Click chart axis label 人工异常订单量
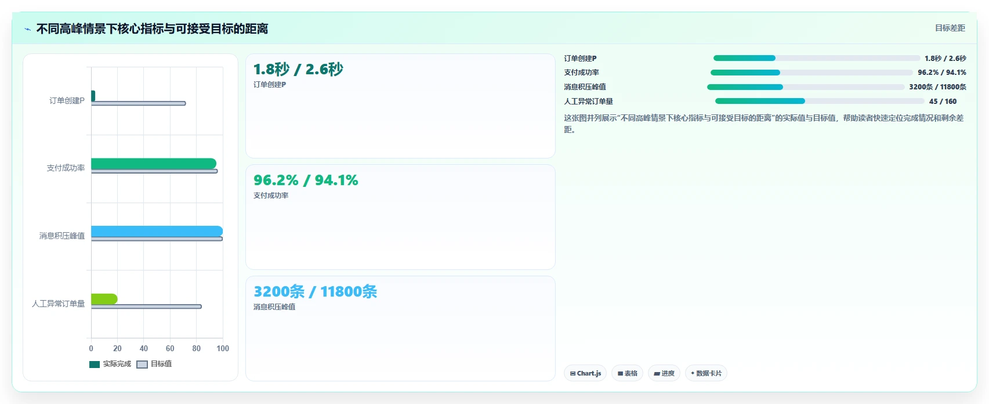Viewport: 989px width, 404px height. (x=58, y=304)
